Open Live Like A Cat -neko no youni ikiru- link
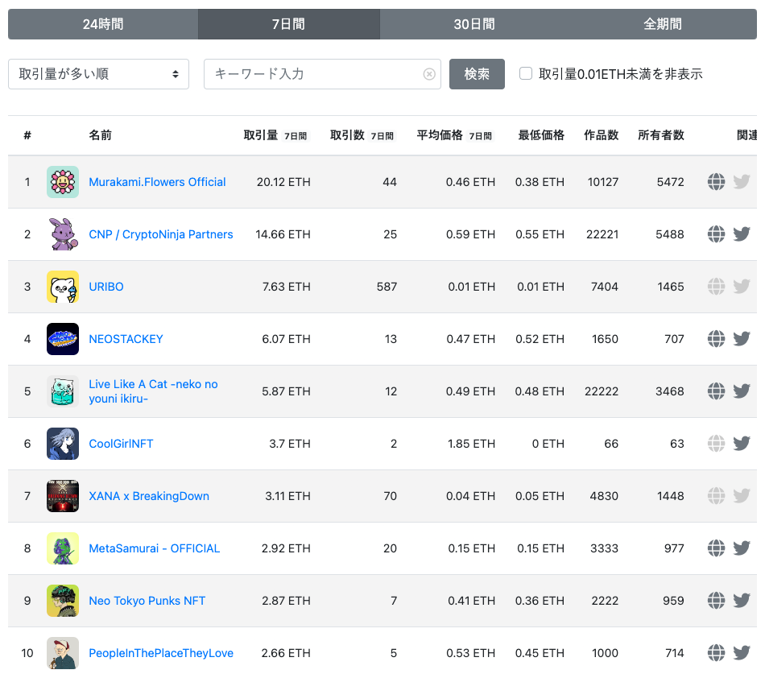 [153, 391]
